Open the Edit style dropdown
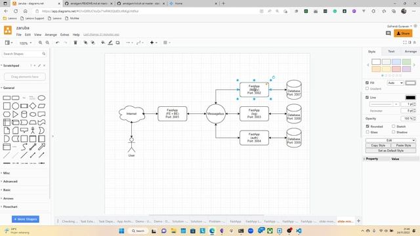This screenshot has width=420, height=236. (x=390, y=140)
